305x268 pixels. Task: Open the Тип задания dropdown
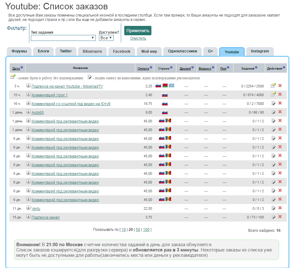coord(63,38)
